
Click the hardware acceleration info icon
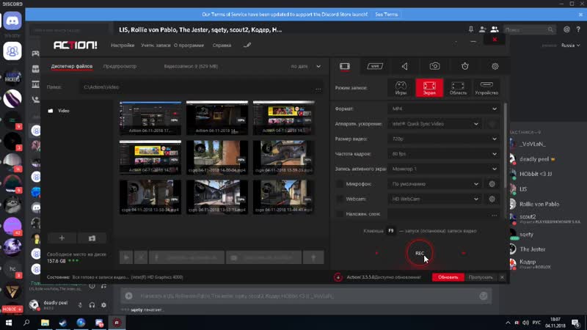click(492, 124)
